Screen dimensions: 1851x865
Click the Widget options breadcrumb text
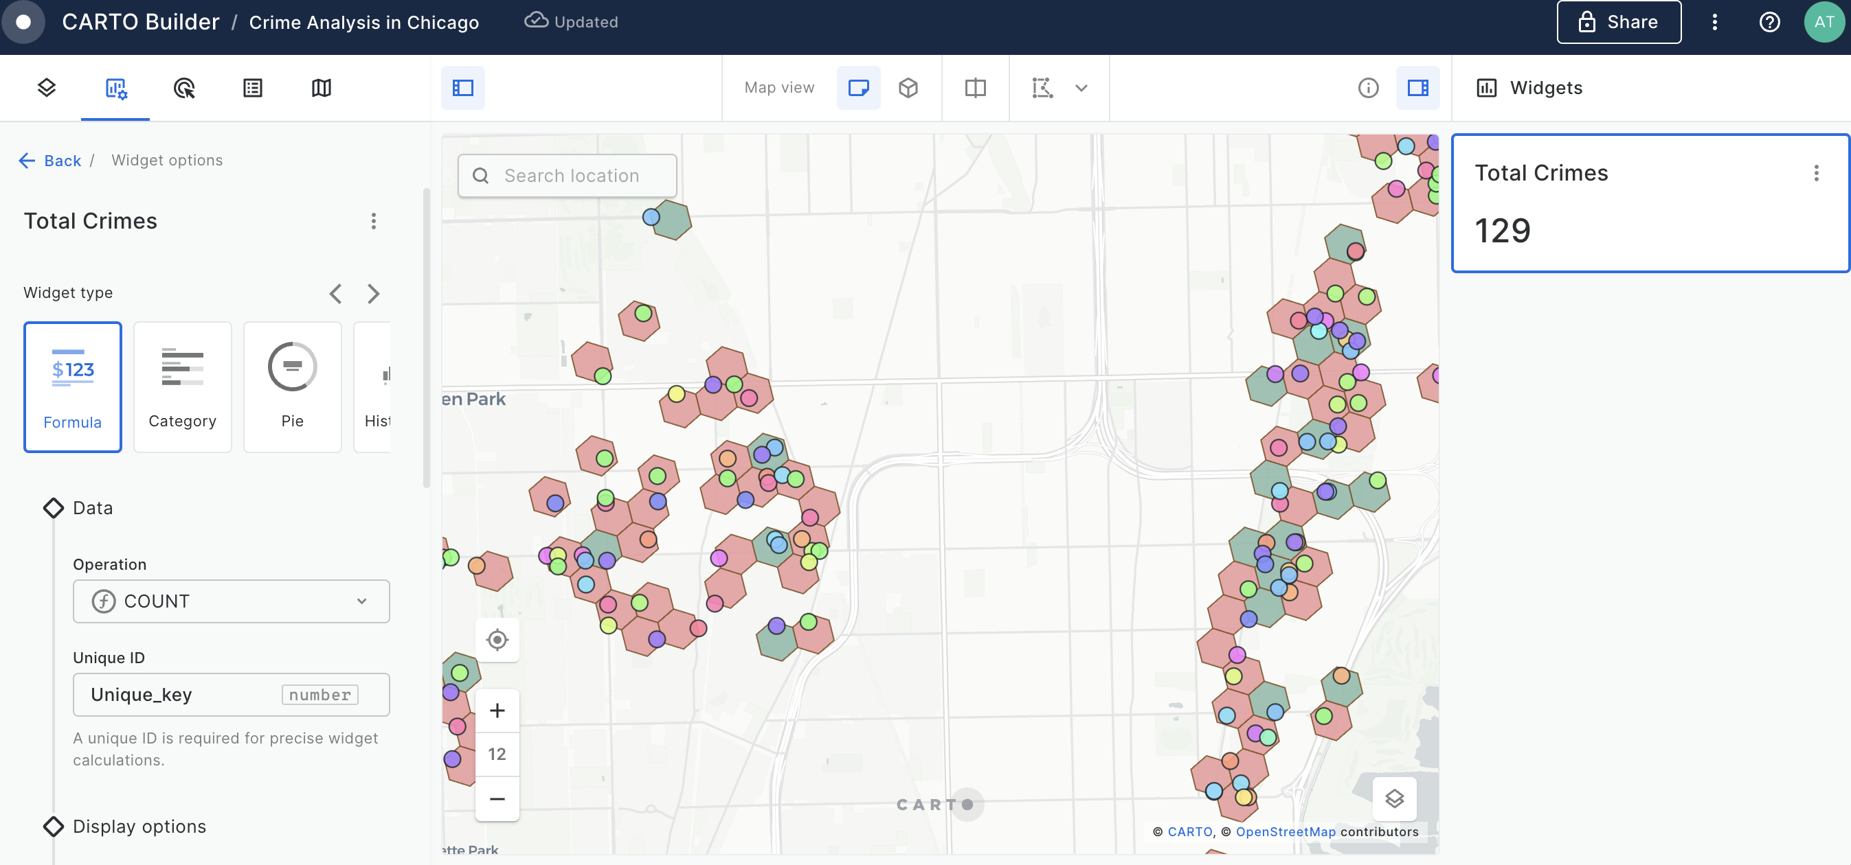(167, 160)
